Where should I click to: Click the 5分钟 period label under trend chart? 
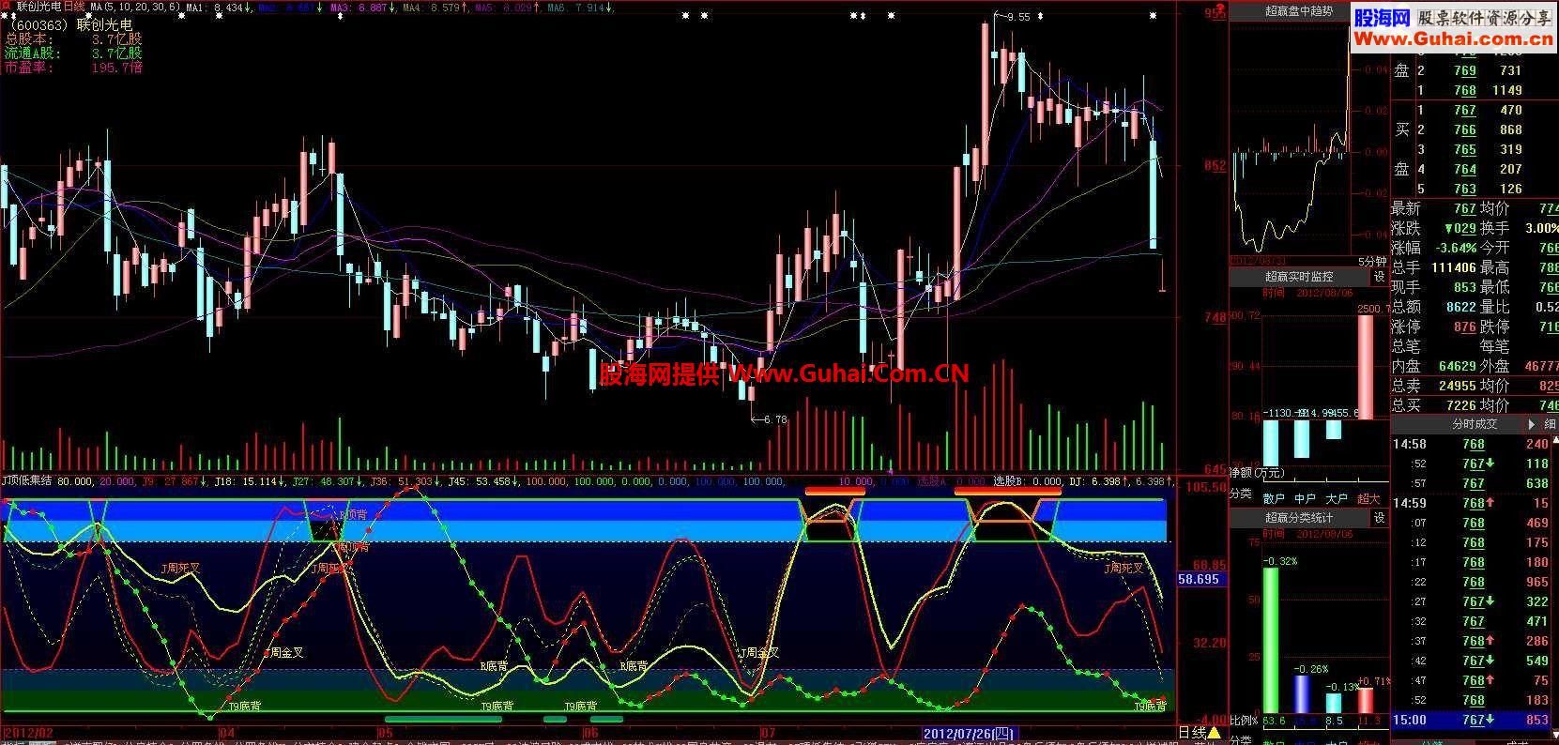(1372, 261)
